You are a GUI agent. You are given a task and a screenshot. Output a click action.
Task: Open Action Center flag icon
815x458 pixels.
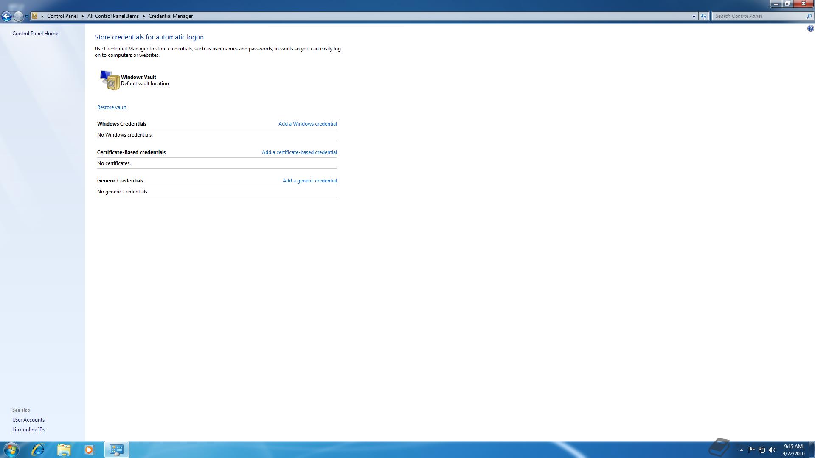pos(752,450)
